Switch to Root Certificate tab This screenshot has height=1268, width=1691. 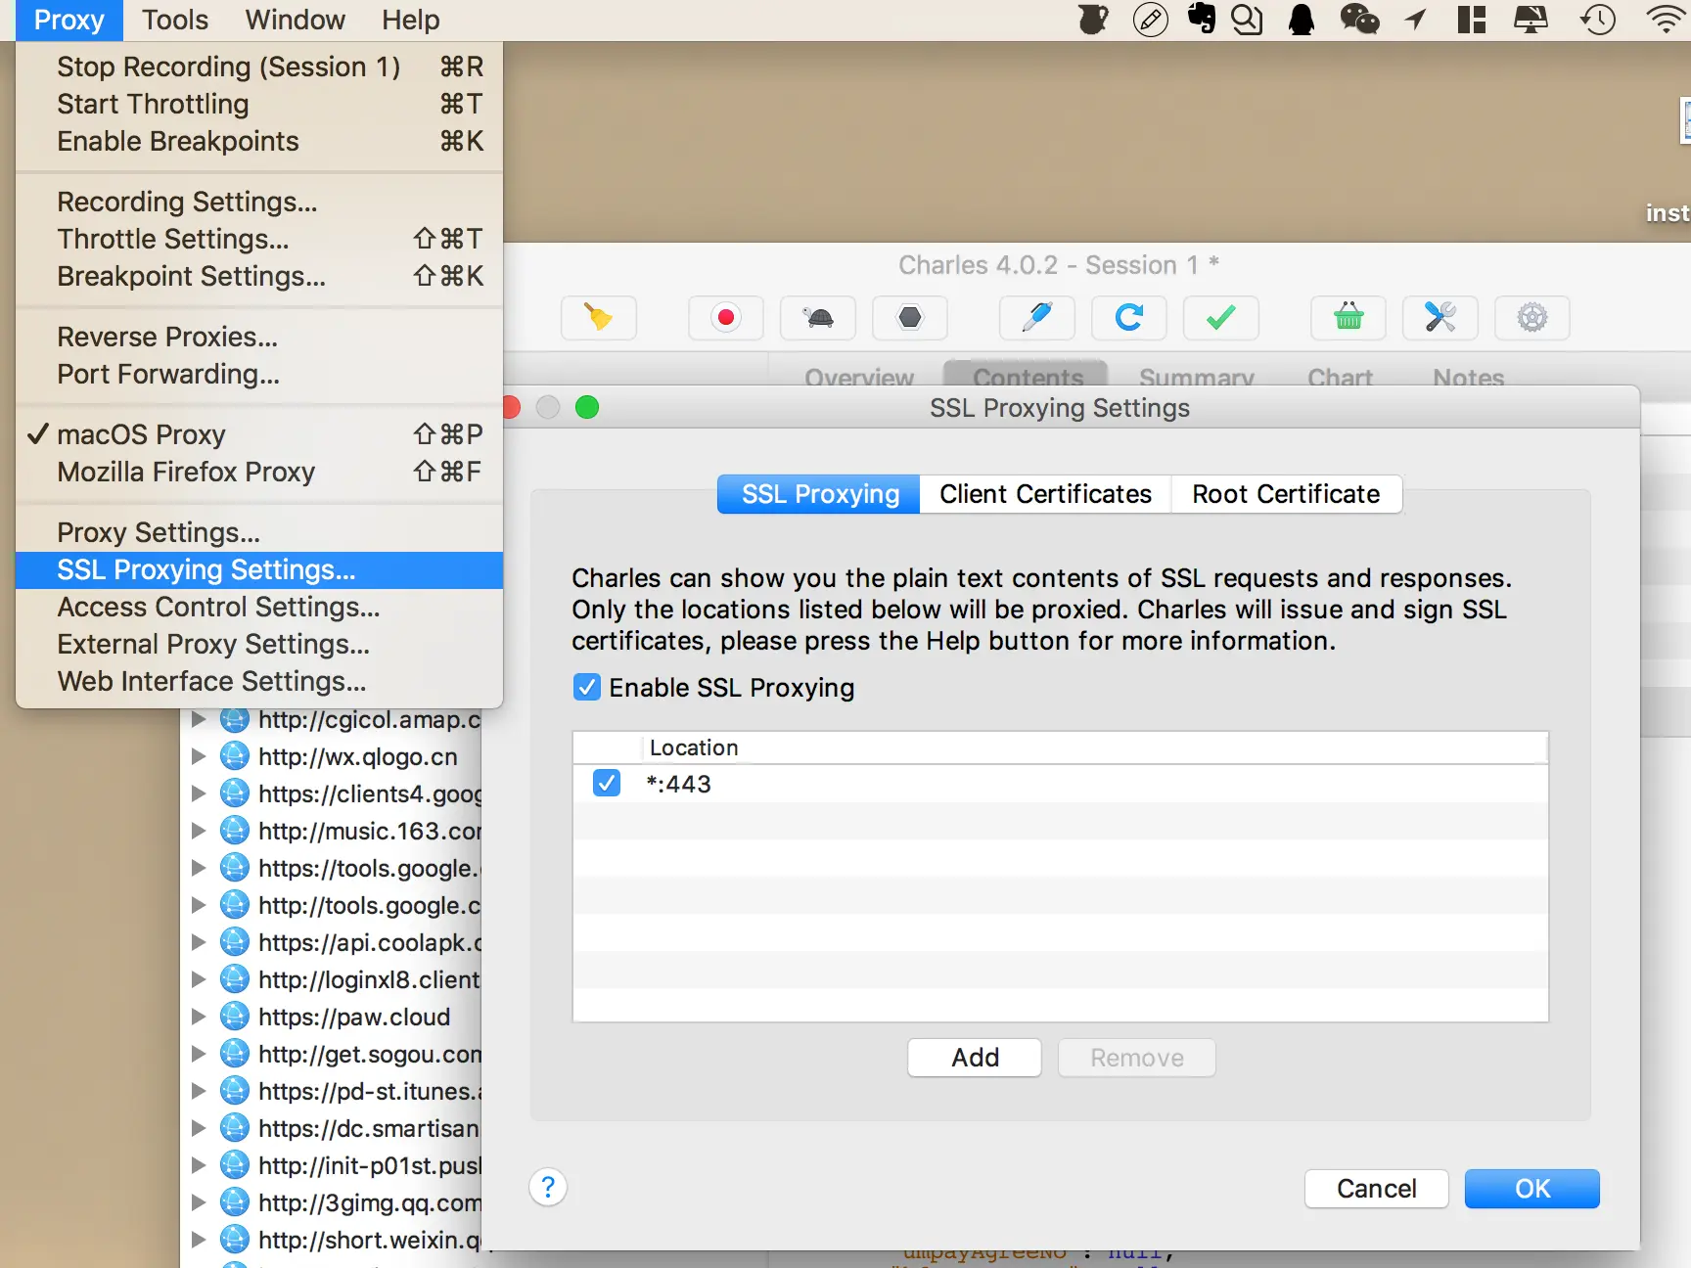click(1286, 494)
